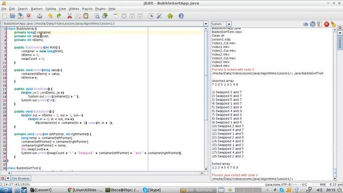Switch to libsca@libpc terminal taskbar entry

click(x=123, y=190)
